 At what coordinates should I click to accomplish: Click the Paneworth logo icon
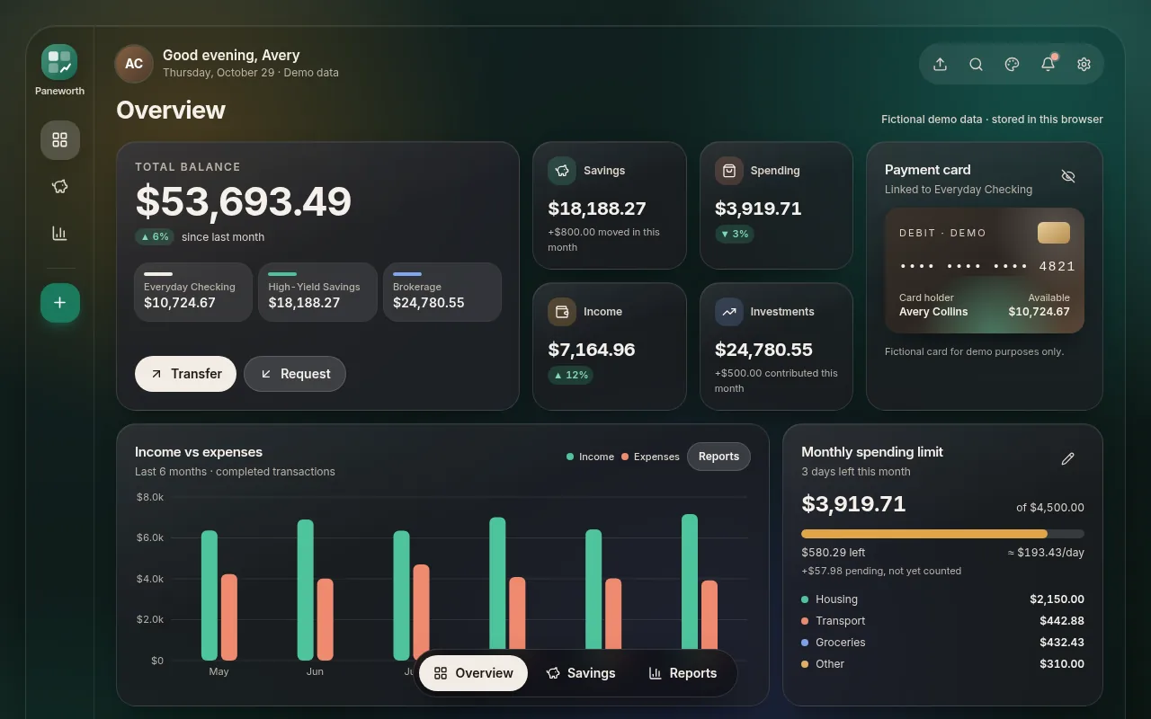click(59, 62)
